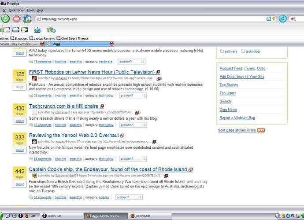
Task: Open external-link icon beside Techcrunch.com title
Action: [102, 106]
